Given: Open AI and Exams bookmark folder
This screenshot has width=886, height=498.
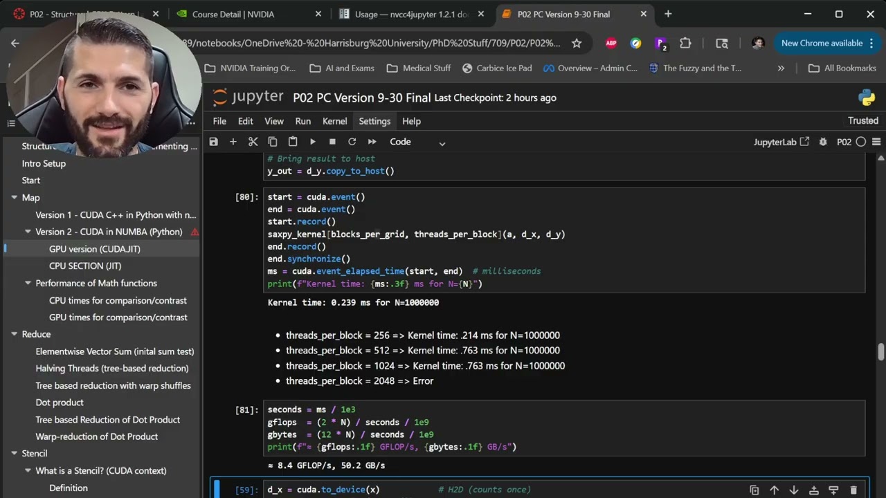Looking at the screenshot, I should [342, 68].
